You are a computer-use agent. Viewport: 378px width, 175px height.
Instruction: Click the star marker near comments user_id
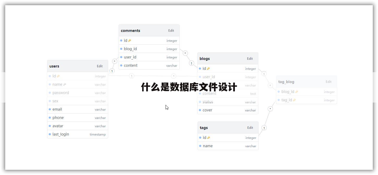[115, 61]
